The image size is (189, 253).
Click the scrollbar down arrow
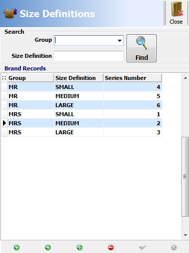click(185, 235)
